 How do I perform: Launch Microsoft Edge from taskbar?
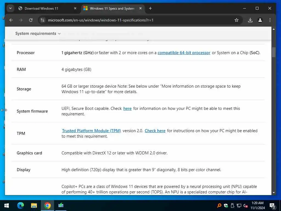[x=20, y=206]
